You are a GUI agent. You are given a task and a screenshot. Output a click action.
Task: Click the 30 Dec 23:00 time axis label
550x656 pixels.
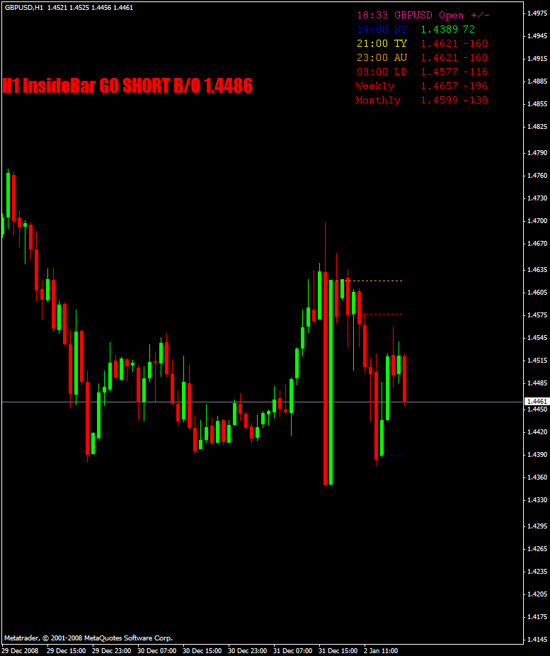tap(248, 651)
